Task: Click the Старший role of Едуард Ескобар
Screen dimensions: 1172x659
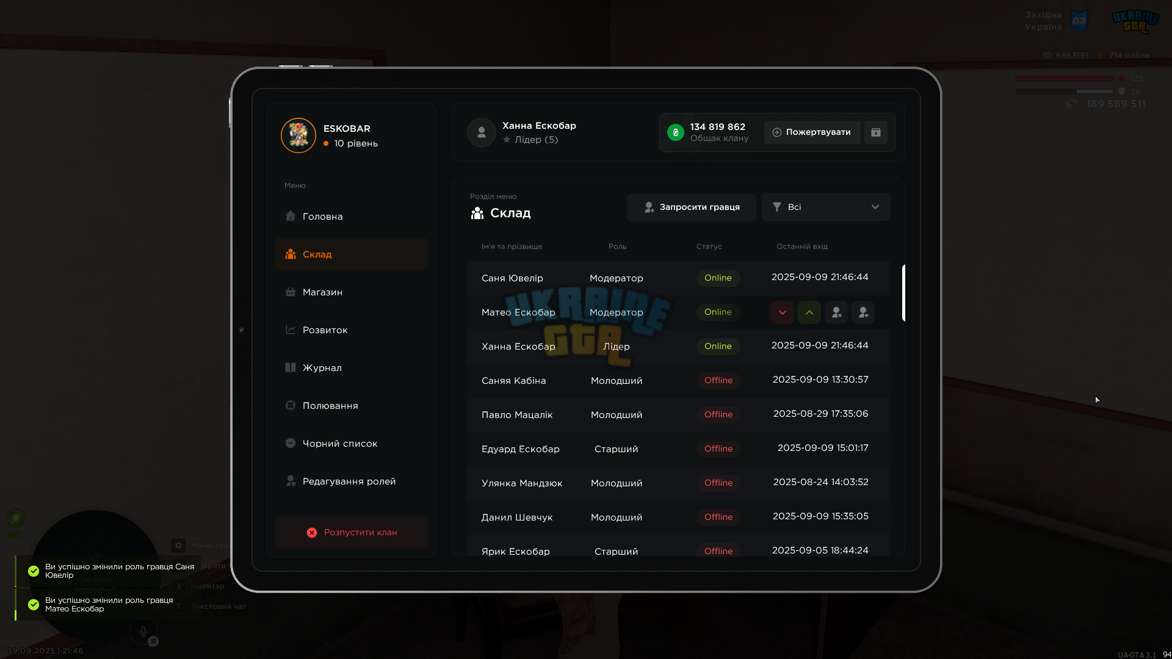Action: coord(616,449)
